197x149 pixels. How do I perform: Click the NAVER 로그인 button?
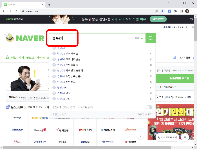coord(175,78)
